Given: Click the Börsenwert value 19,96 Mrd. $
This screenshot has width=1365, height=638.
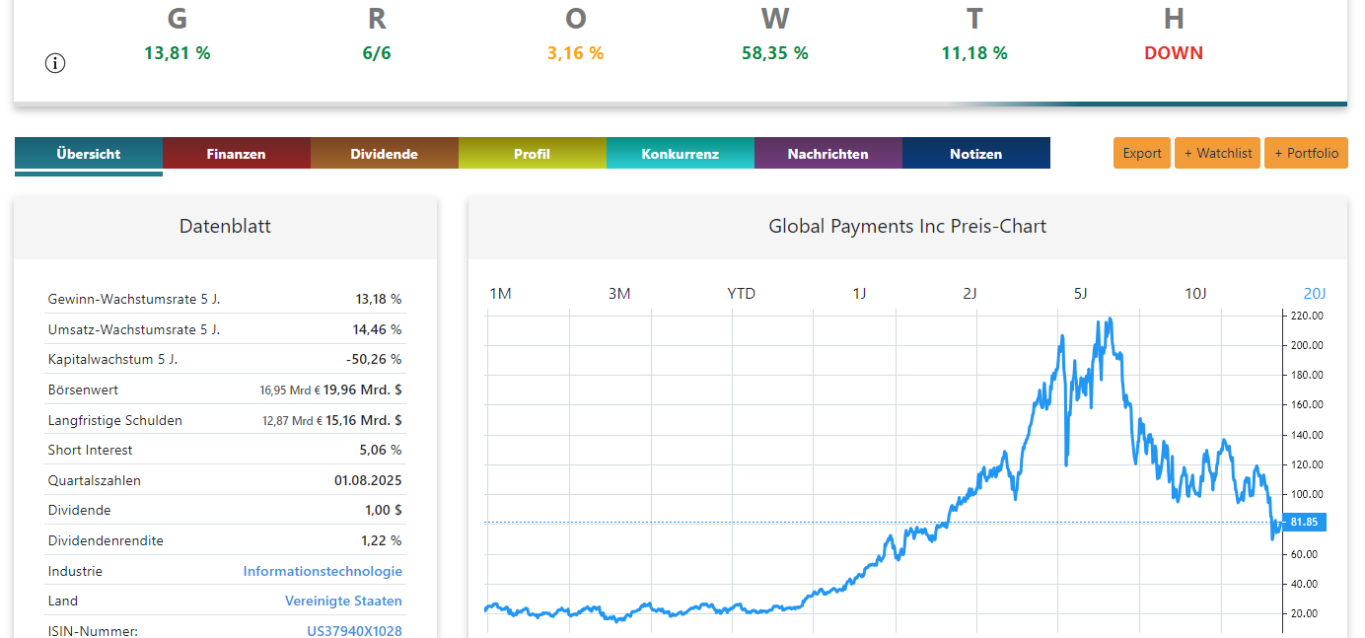Looking at the screenshot, I should (363, 390).
